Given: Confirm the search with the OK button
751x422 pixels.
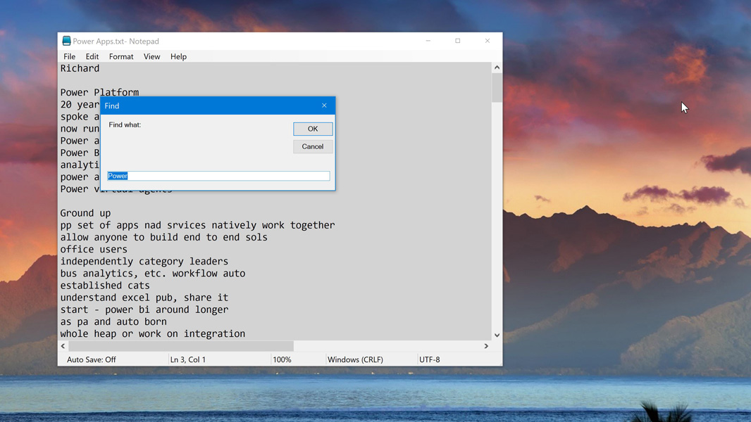Looking at the screenshot, I should click(x=313, y=129).
